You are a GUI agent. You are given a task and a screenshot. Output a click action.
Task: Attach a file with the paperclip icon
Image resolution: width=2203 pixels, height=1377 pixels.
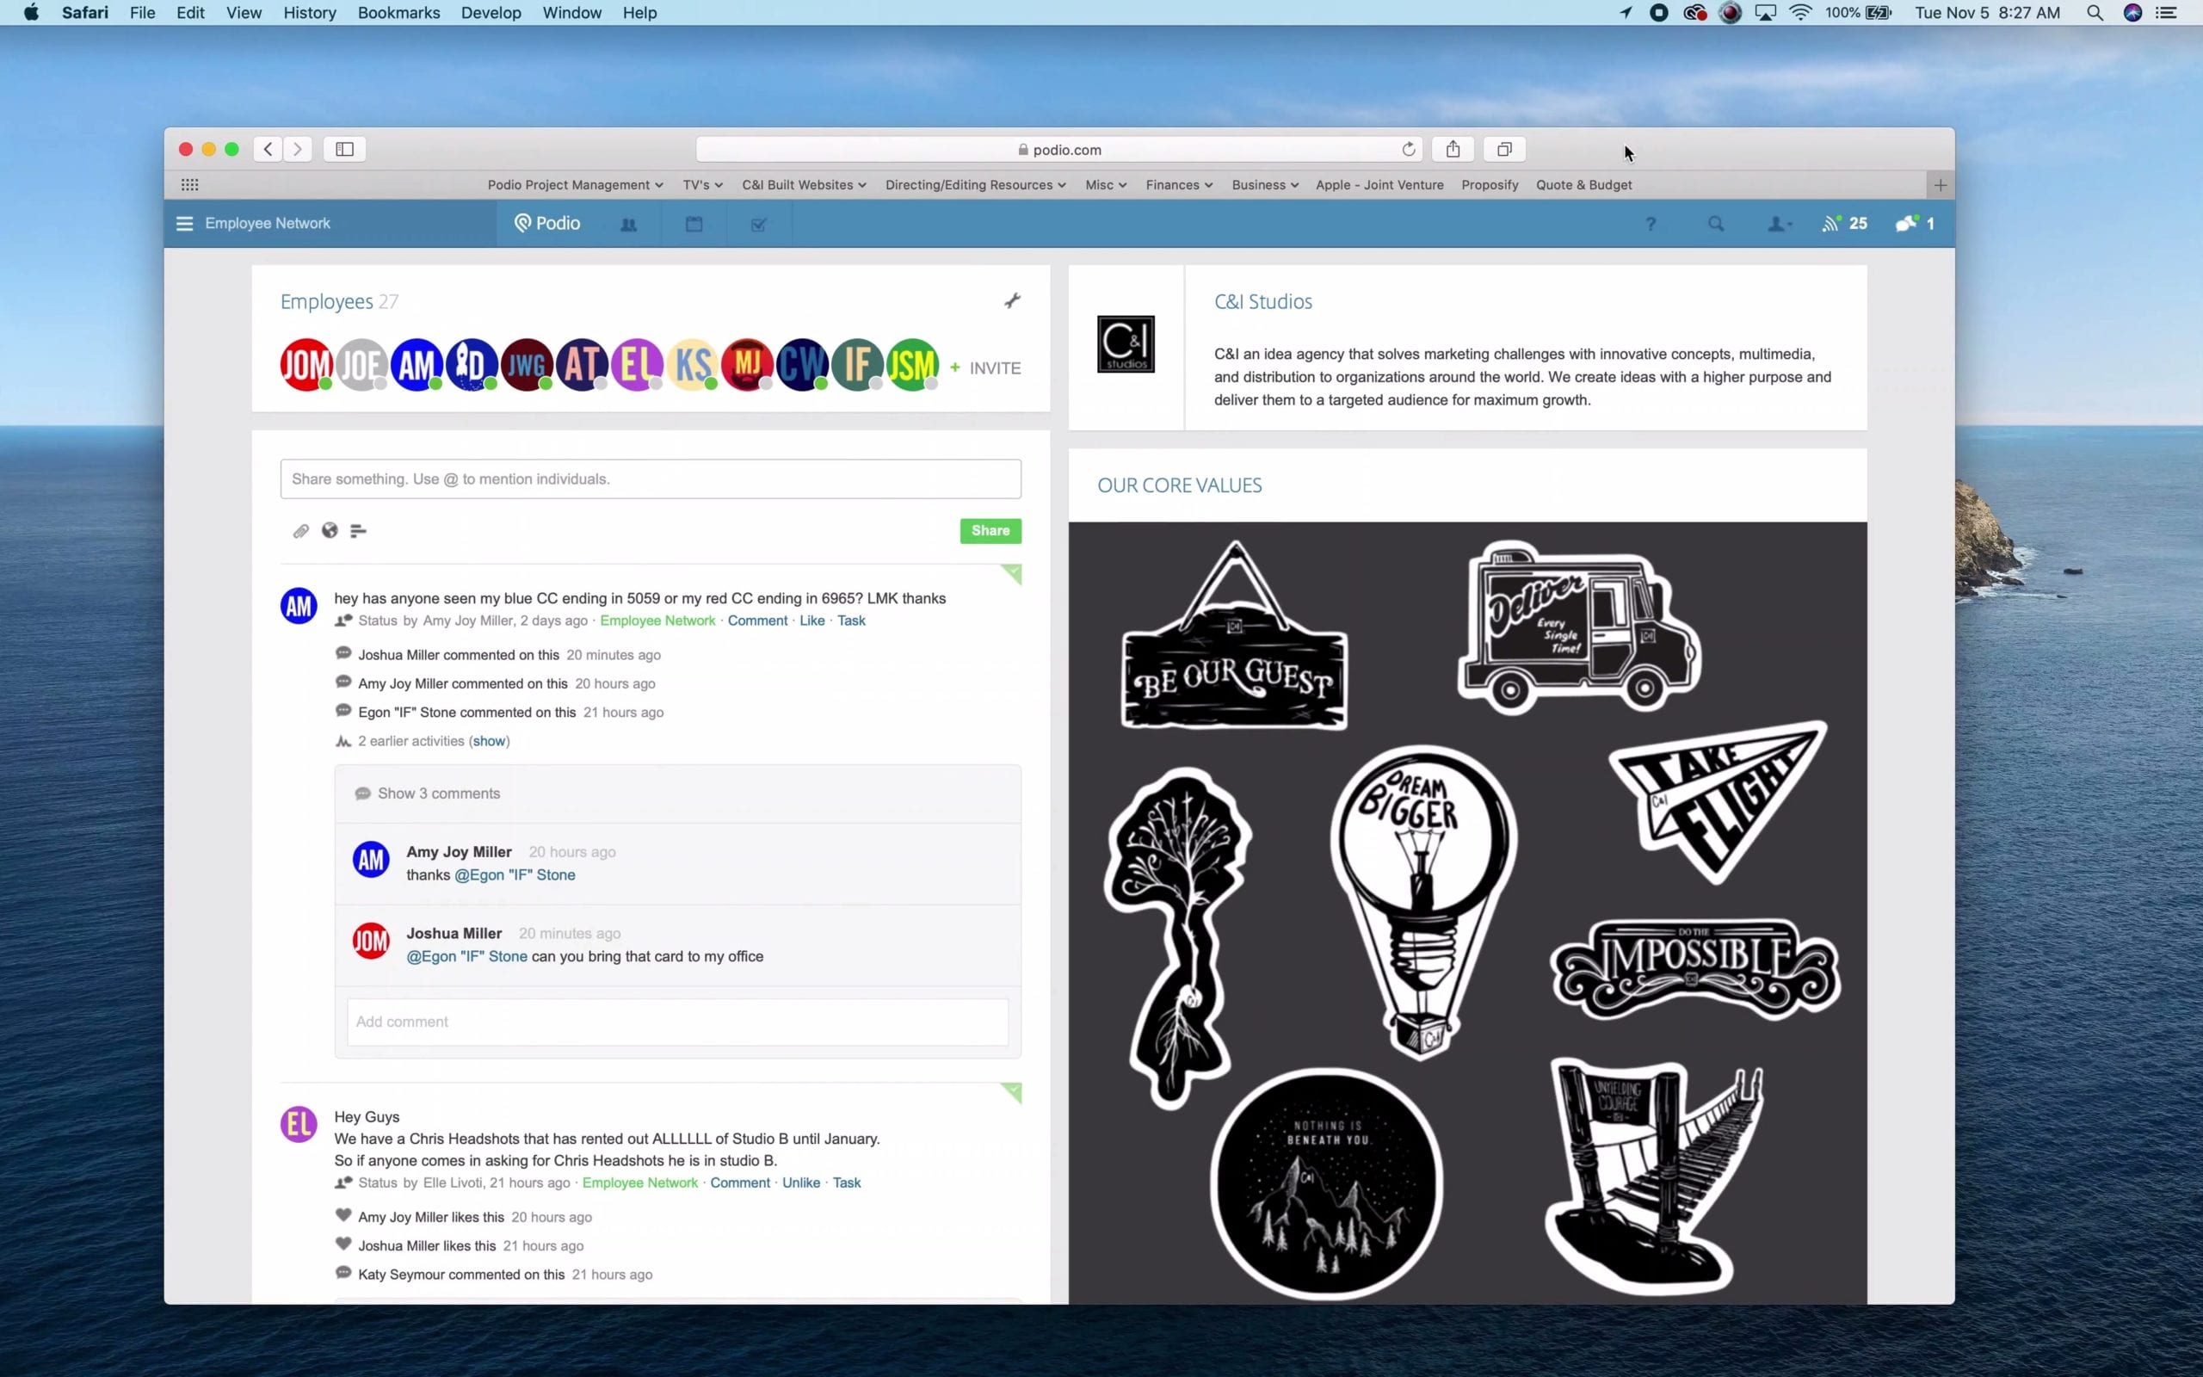tap(300, 531)
